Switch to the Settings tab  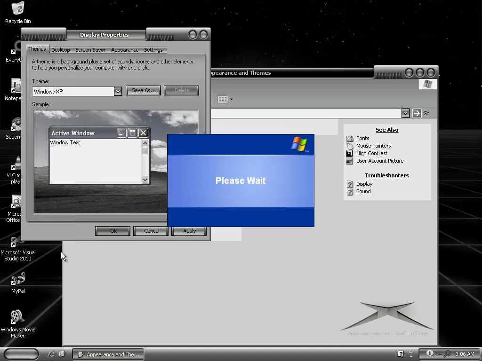coord(153,50)
